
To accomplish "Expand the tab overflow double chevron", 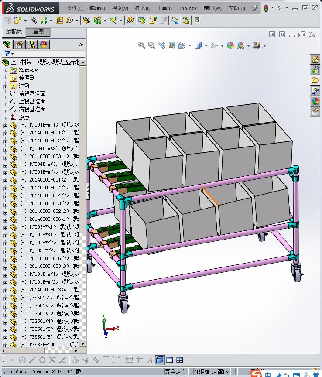I will tap(81, 44).
